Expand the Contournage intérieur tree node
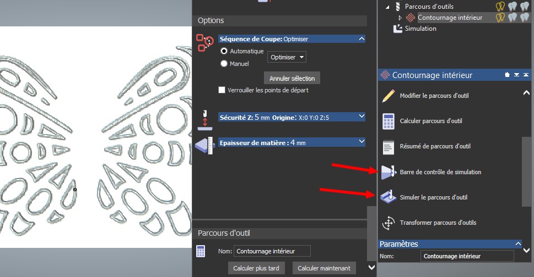The image size is (534, 277). click(400, 18)
